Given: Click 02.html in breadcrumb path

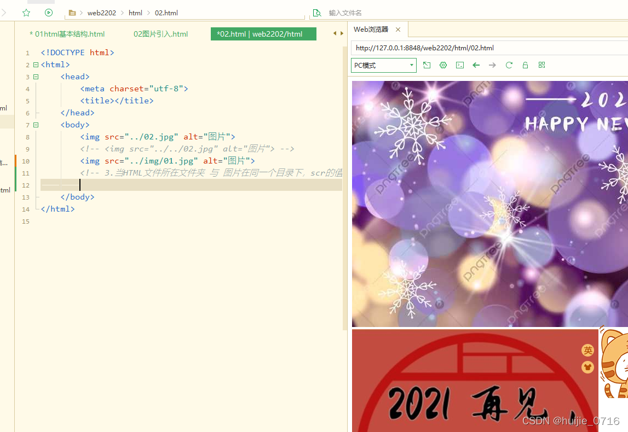Looking at the screenshot, I should pos(166,13).
